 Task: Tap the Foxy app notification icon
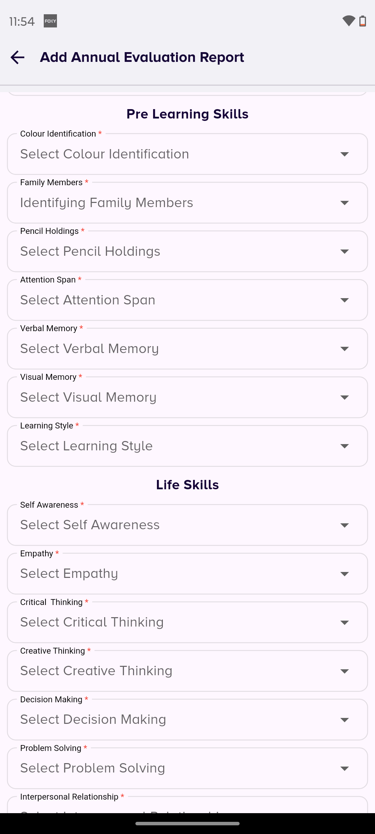click(x=50, y=21)
